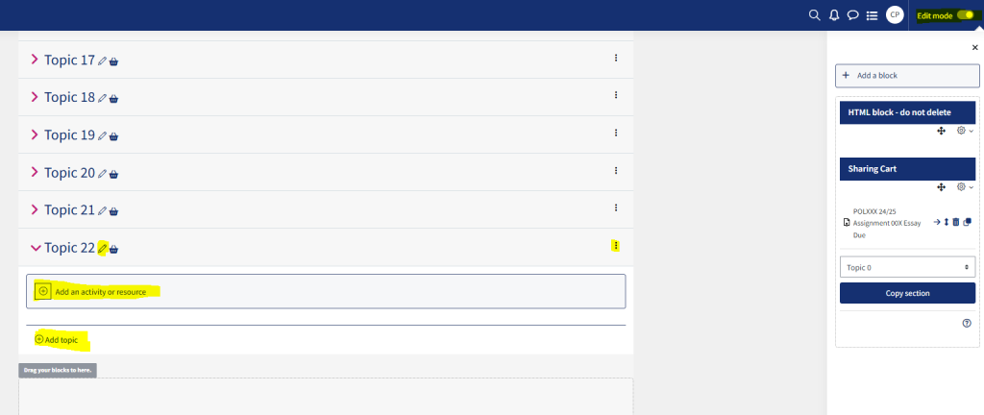Open the Sharing Cart gear settings menu
The width and height of the screenshot is (984, 415).
coord(965,186)
